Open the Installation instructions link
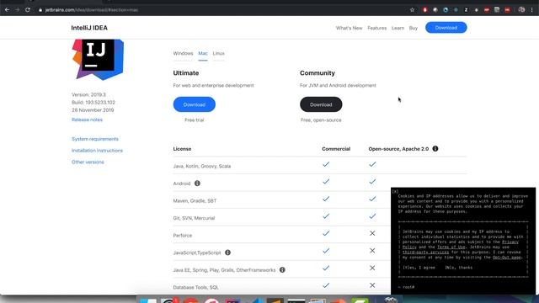539x303 pixels. pos(97,151)
